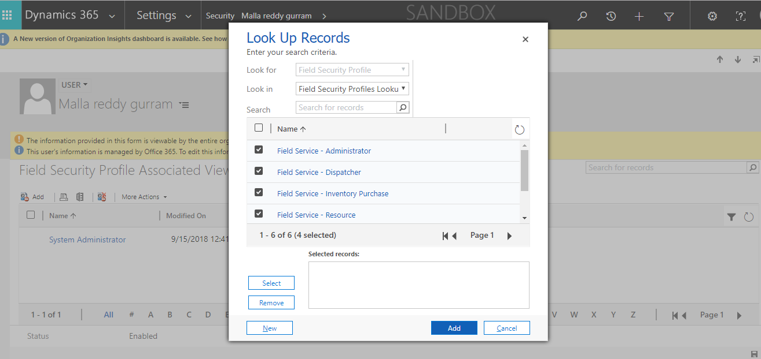Click the Remove button
This screenshot has height=359, width=761.
pyautogui.click(x=271, y=302)
